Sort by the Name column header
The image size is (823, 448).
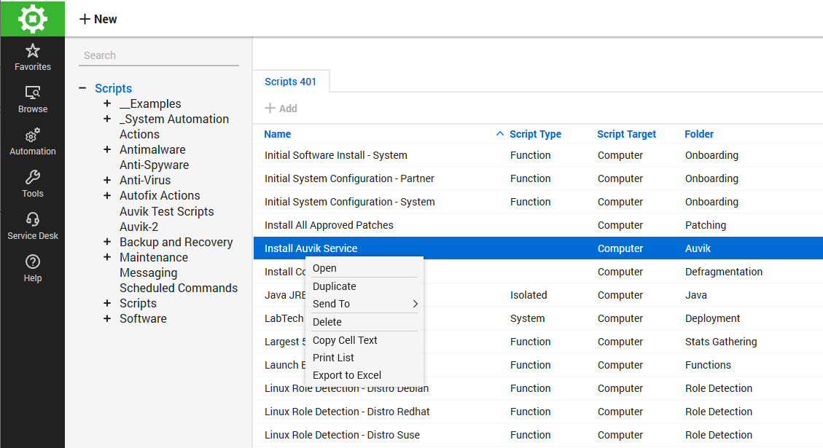coord(278,134)
